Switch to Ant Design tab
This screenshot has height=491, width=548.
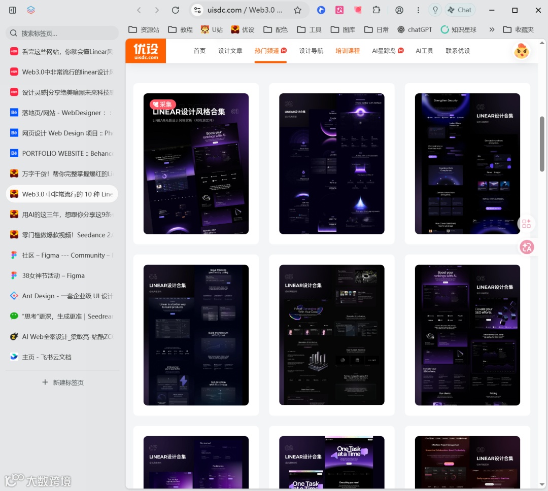[x=62, y=296]
